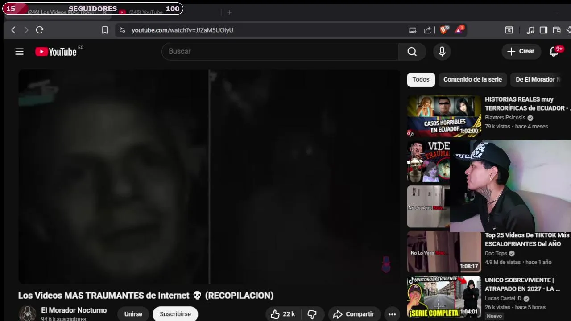Open the music note playlist icon

point(530,30)
